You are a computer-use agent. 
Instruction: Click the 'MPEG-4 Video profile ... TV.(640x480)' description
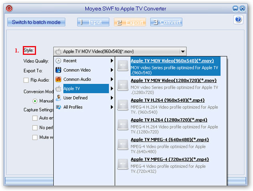pos(168,149)
